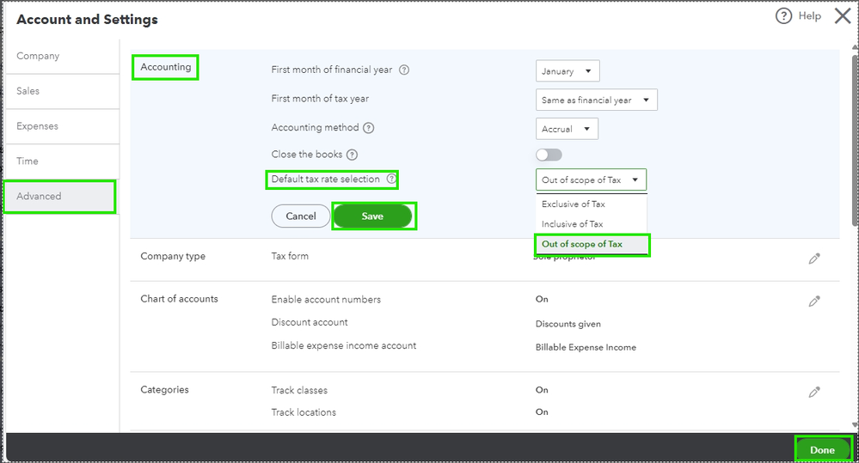Choose Inclusive of Tax from list
This screenshot has height=463, width=859.
click(573, 224)
